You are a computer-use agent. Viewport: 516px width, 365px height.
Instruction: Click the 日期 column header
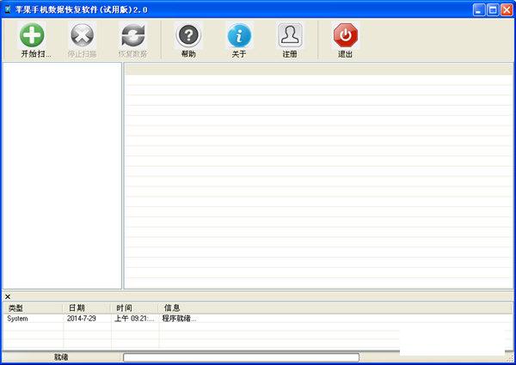86,307
